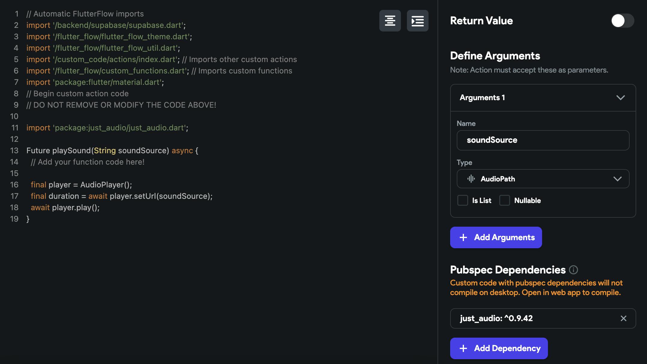Click the plus icon on Add Dependency

click(x=463, y=348)
